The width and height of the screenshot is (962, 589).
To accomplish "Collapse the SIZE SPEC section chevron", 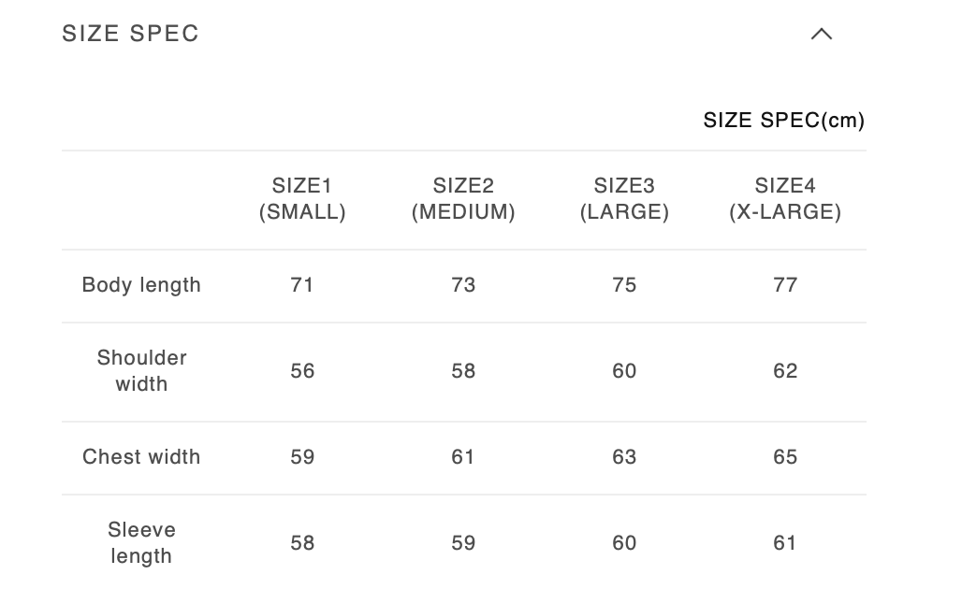I will [x=821, y=35].
